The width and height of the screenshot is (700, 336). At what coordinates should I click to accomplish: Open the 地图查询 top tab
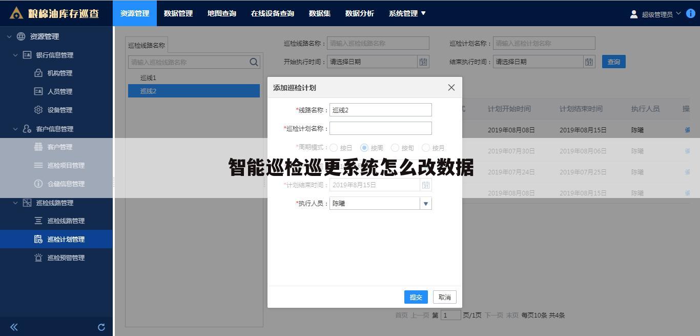(222, 13)
